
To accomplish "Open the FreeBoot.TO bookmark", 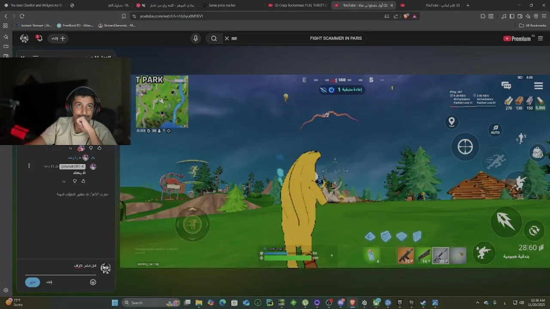I will coord(75,25).
